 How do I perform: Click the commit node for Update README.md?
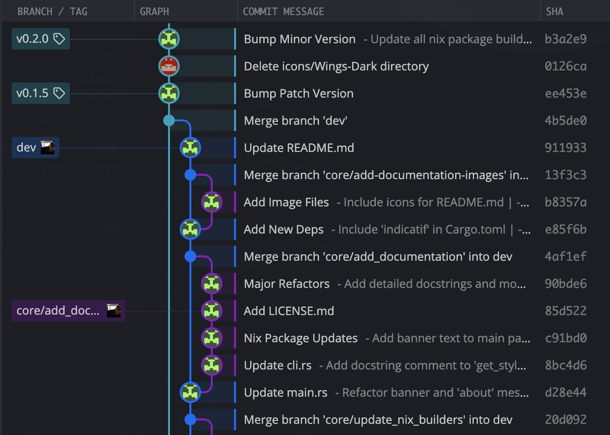point(190,147)
